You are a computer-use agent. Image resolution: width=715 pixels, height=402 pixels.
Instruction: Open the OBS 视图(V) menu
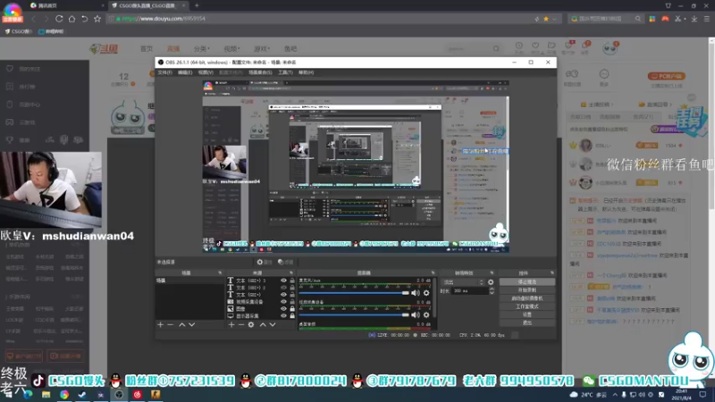[206, 72]
